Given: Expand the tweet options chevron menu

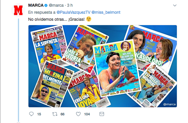Looking at the screenshot, I should 175,6.
